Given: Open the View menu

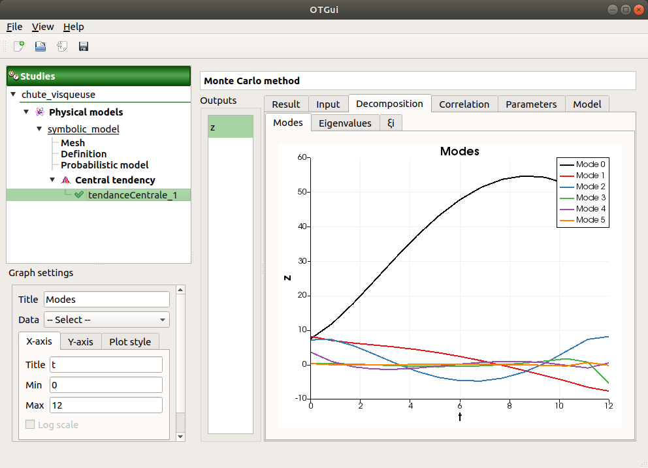Looking at the screenshot, I should coord(43,27).
